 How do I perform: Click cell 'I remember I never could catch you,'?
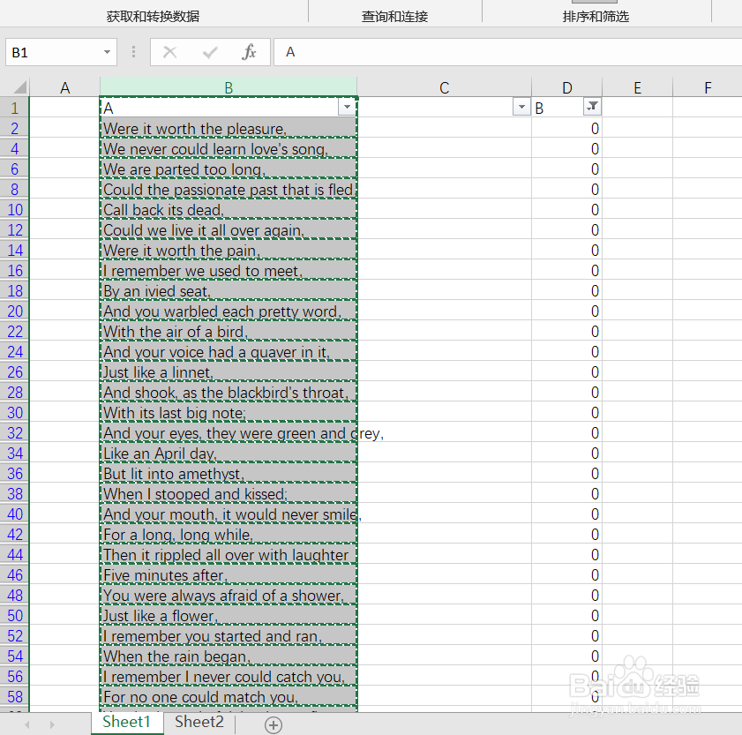pos(229,676)
